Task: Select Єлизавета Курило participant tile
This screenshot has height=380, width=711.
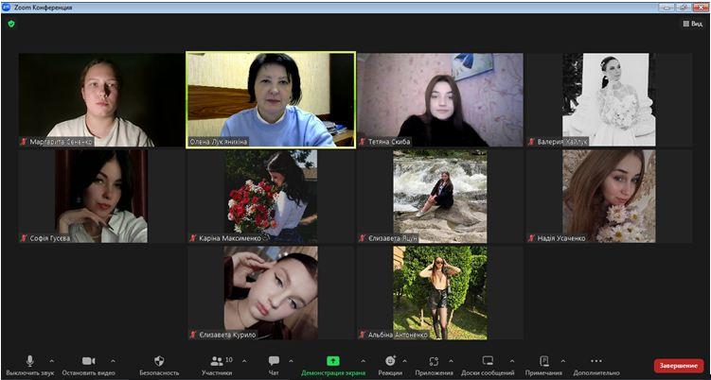Action: pyautogui.click(x=271, y=293)
